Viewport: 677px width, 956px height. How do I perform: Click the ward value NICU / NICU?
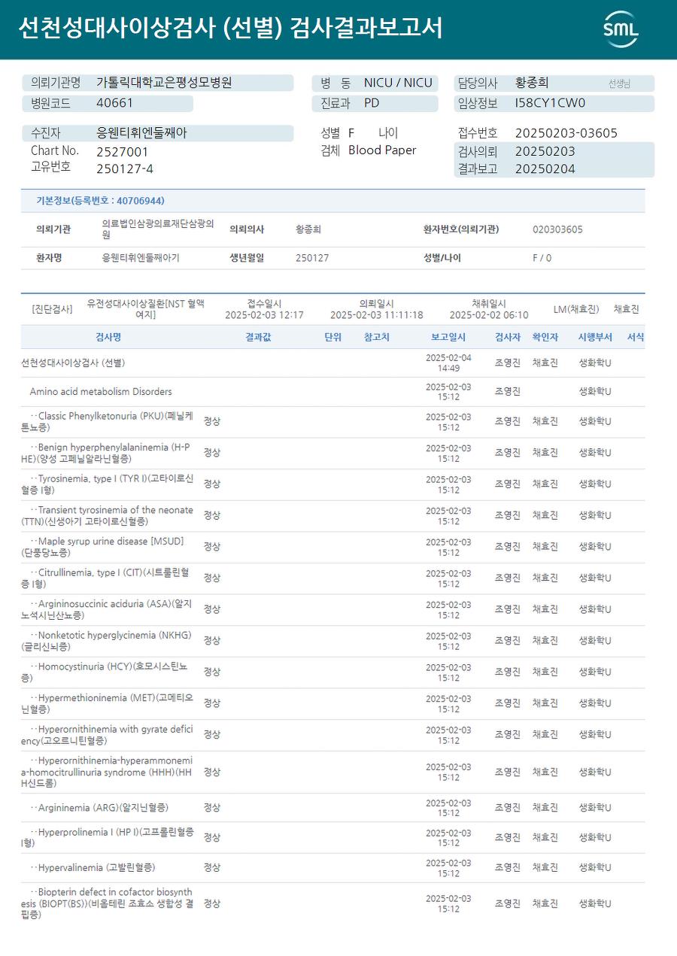pyautogui.click(x=398, y=83)
